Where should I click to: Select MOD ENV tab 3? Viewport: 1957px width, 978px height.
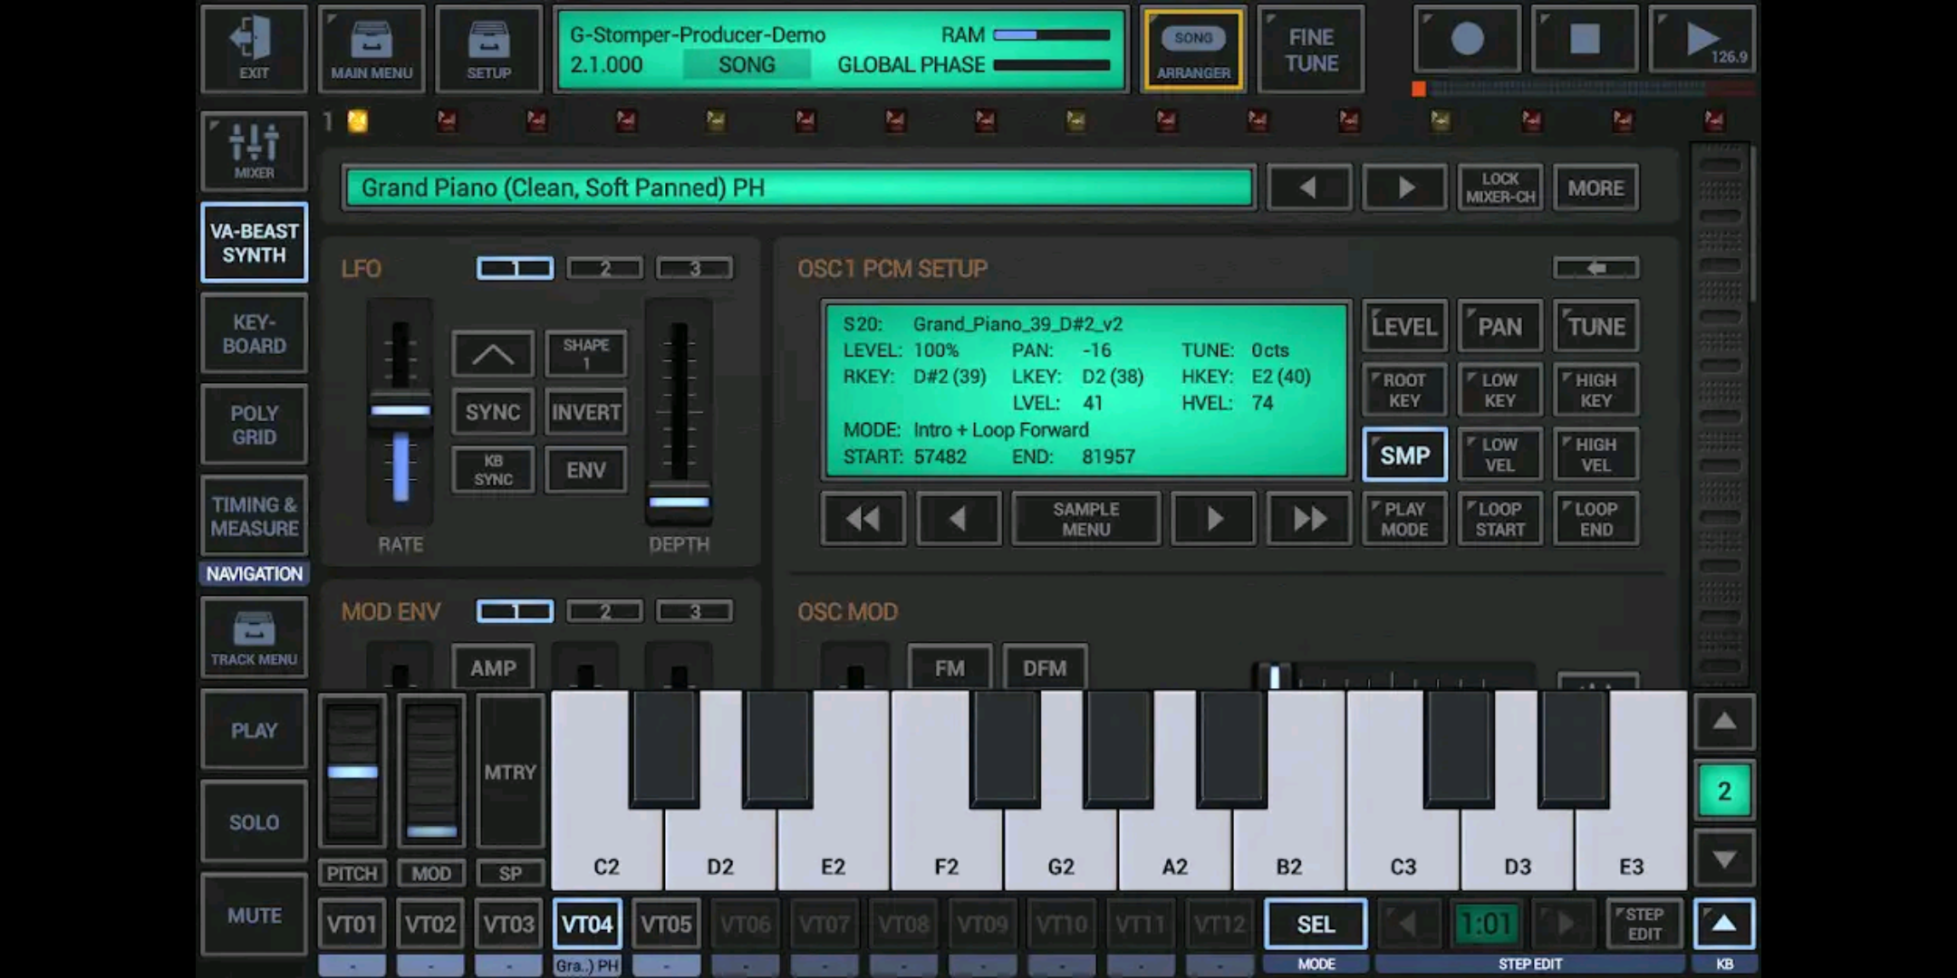click(694, 611)
